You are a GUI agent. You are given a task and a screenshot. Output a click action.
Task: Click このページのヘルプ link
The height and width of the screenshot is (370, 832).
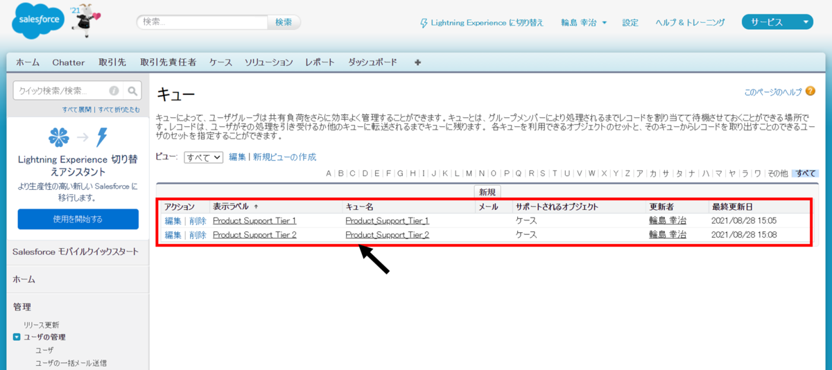pos(773,92)
